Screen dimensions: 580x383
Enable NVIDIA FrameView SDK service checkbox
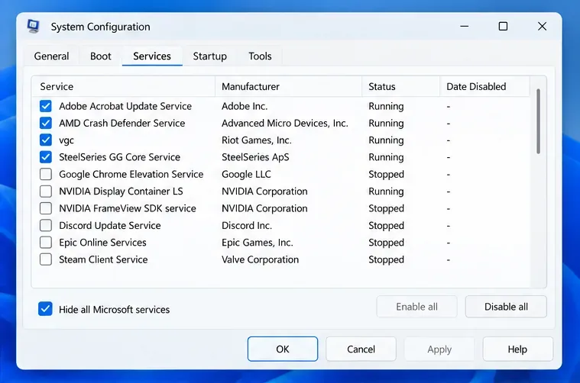click(x=46, y=208)
